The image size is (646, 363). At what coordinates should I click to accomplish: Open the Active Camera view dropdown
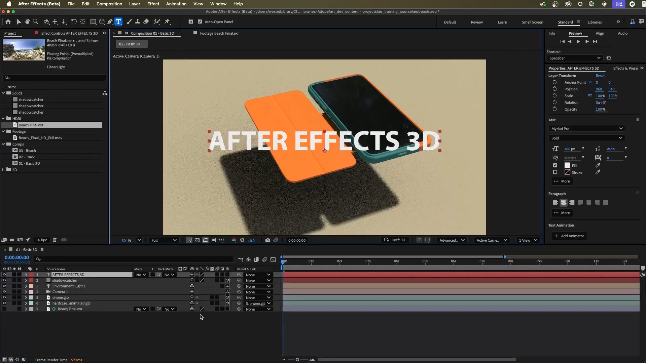pos(492,240)
